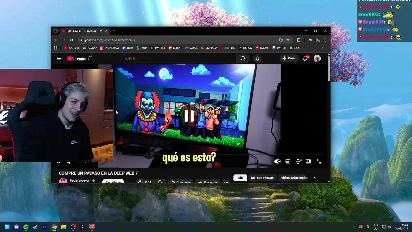
Task: Reload the page in Chrome
Action: (71, 40)
